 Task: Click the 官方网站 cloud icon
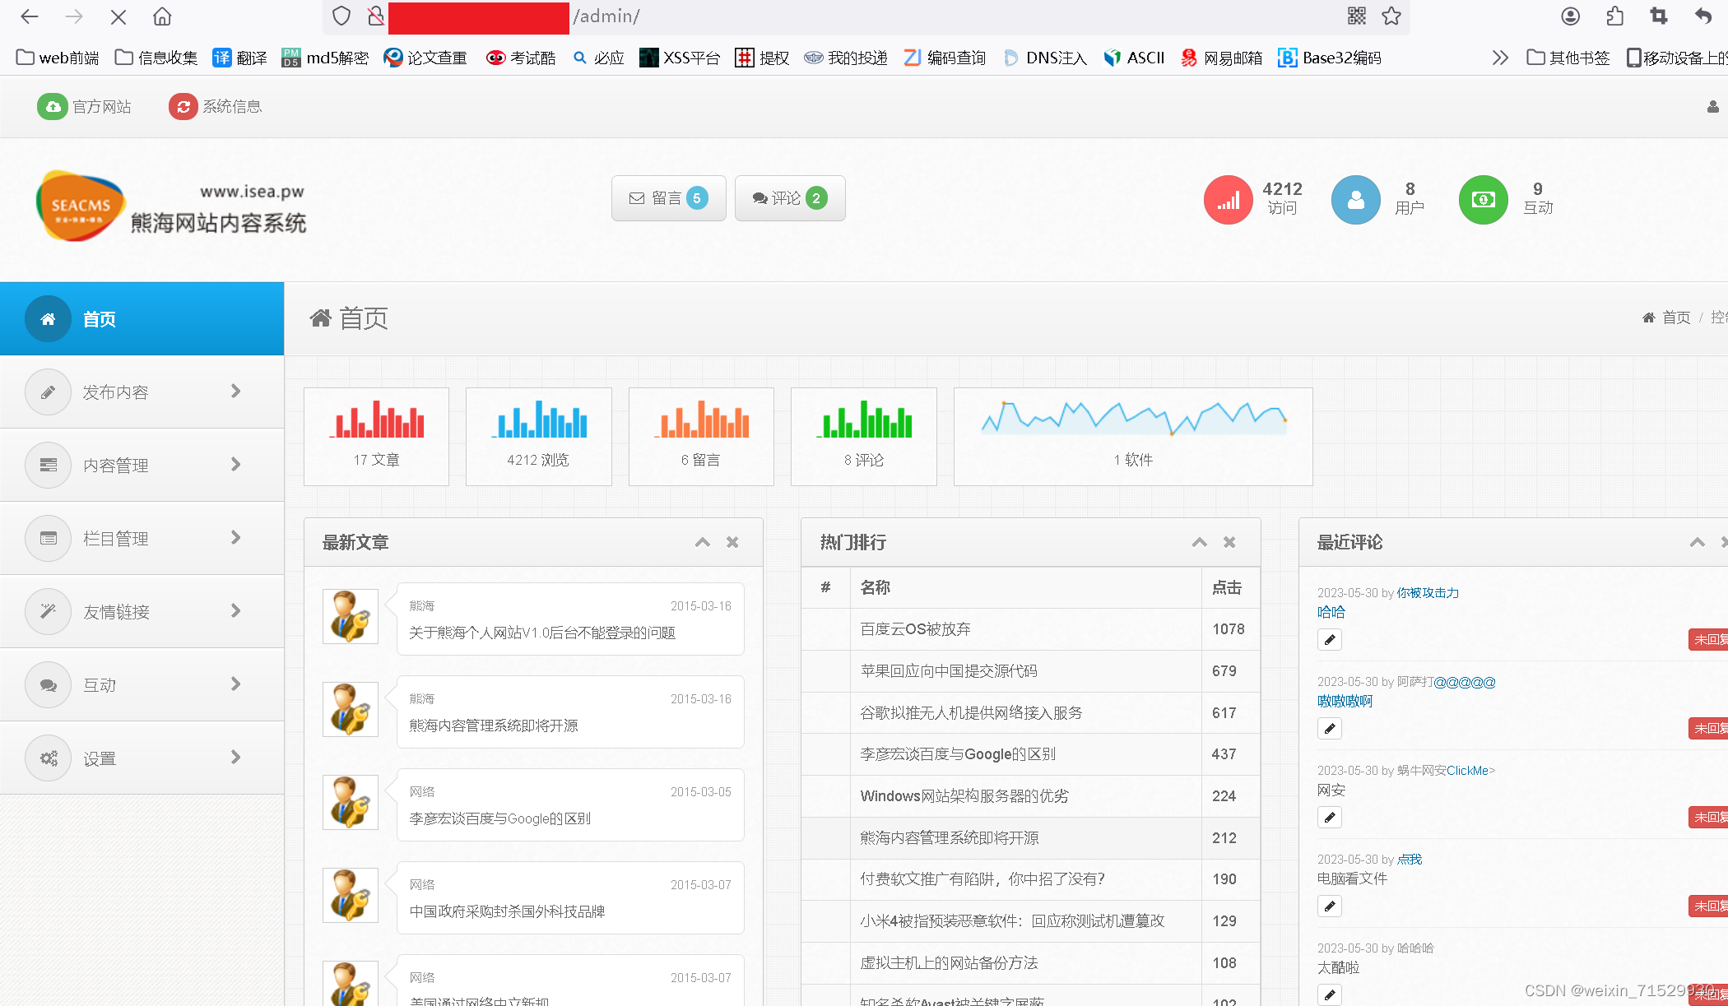tap(53, 106)
